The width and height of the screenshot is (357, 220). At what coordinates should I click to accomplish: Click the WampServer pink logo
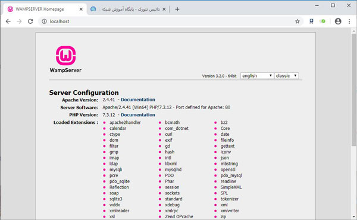[66, 56]
